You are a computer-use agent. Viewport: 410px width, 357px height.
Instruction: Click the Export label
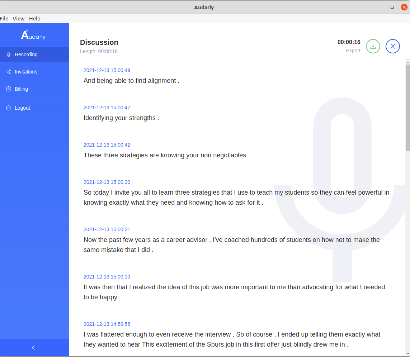pos(353,51)
